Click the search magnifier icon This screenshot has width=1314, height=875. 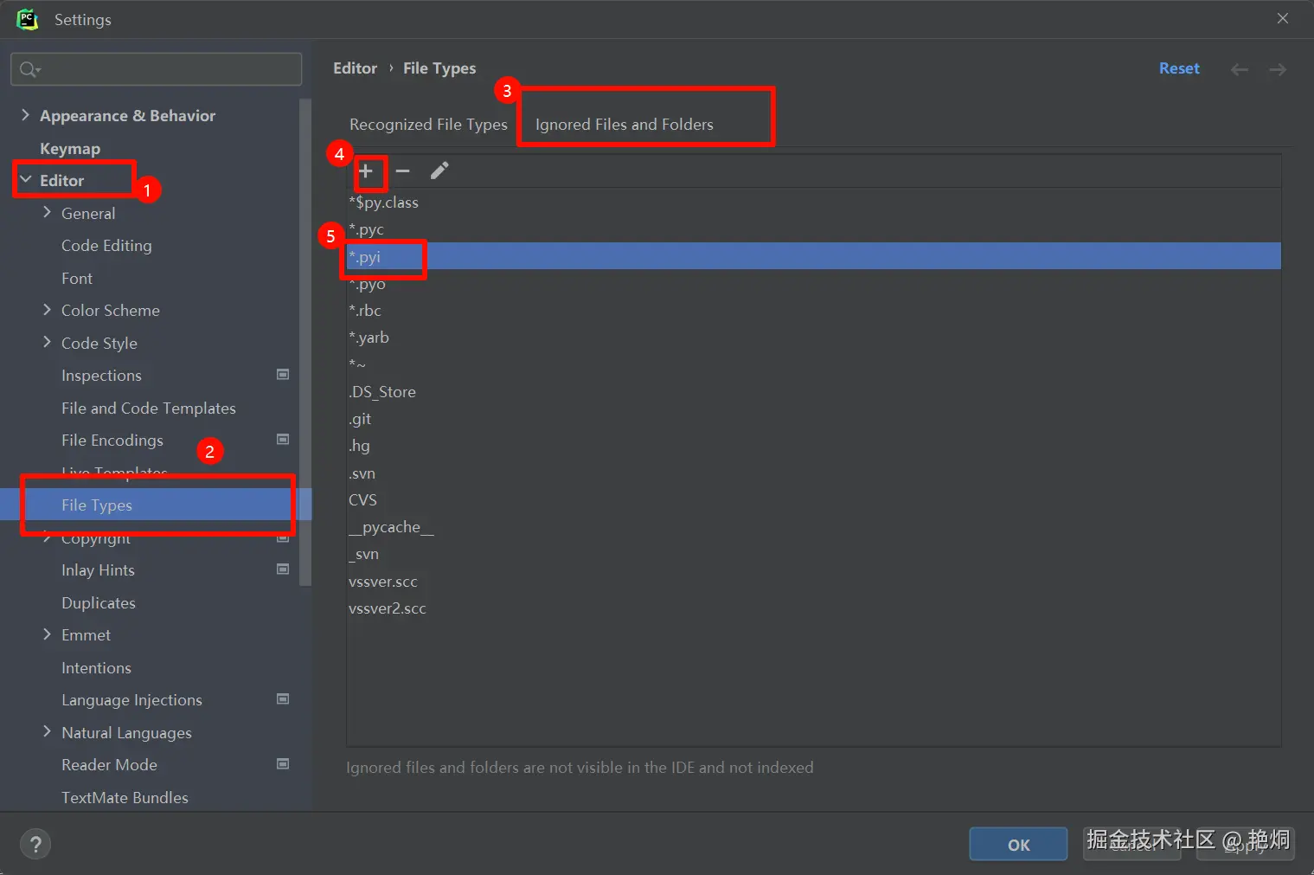point(29,69)
